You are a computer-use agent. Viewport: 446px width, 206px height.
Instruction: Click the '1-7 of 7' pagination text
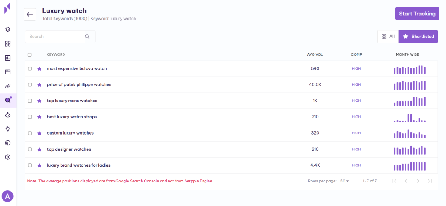coord(370,181)
